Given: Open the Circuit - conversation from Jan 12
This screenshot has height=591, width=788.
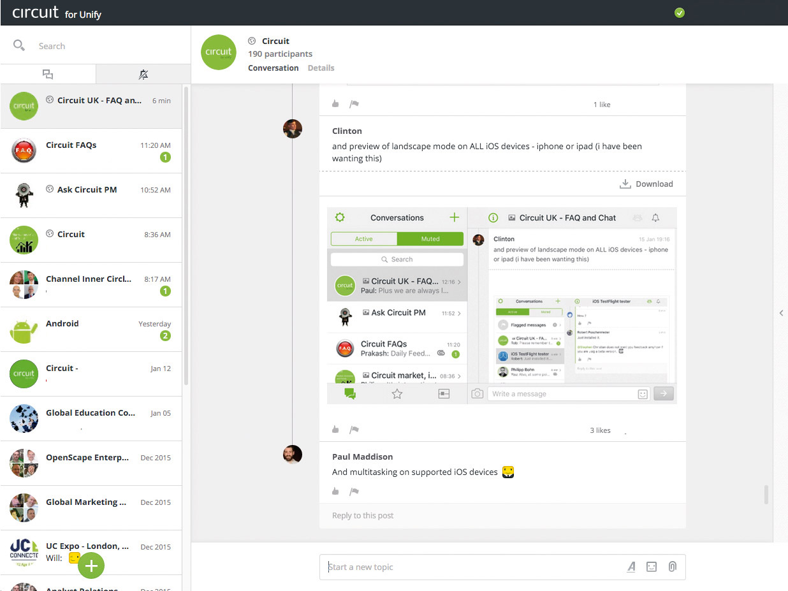Looking at the screenshot, I should [x=91, y=374].
